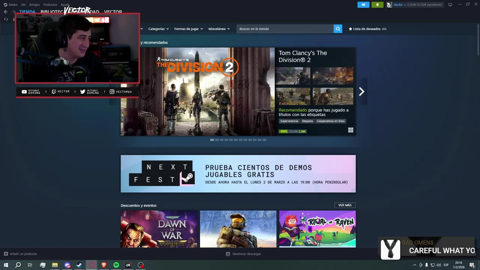The image size is (480, 270).
Task: Open the Steam menu
Action: 13,4
